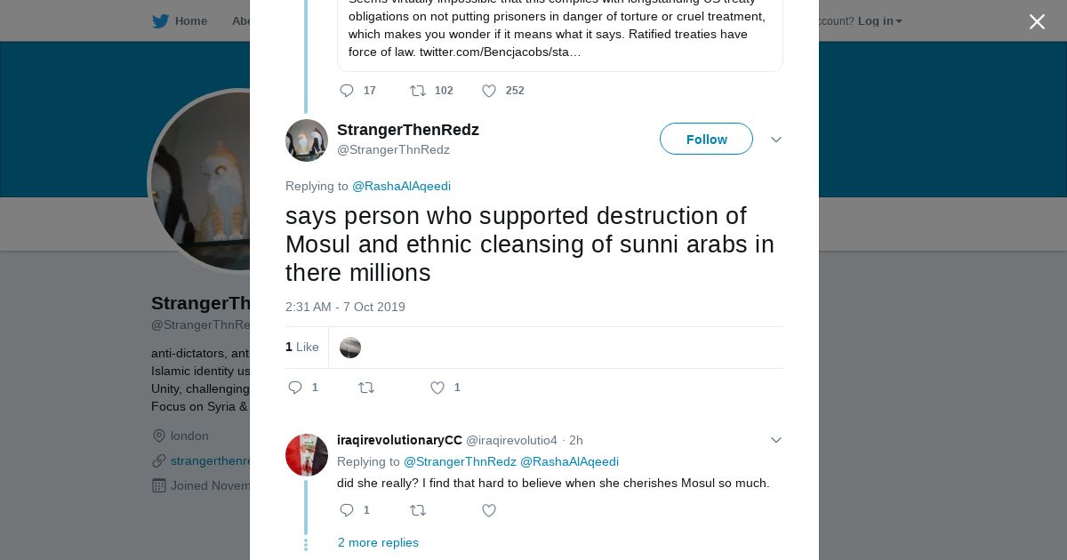Reply to iraqirevolutionaryCC's tweet

click(x=348, y=510)
